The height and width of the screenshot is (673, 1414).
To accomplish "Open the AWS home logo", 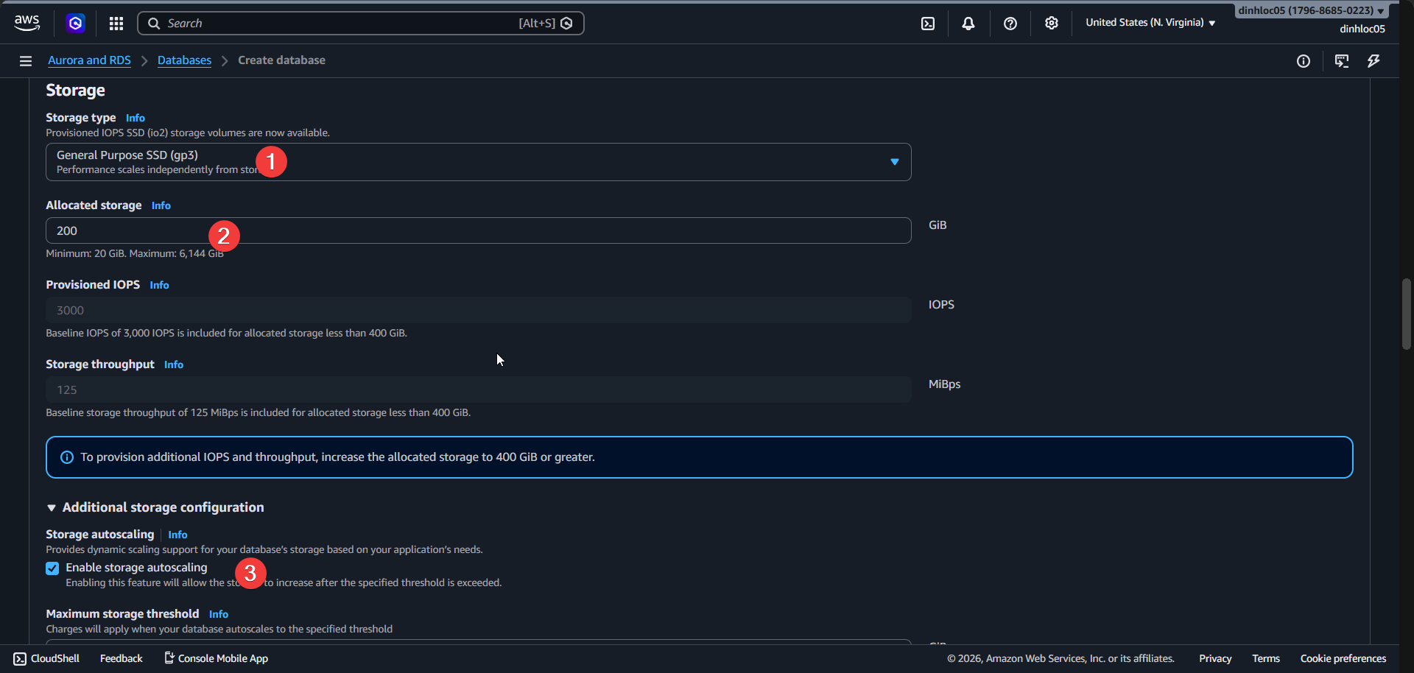I will click(x=27, y=23).
